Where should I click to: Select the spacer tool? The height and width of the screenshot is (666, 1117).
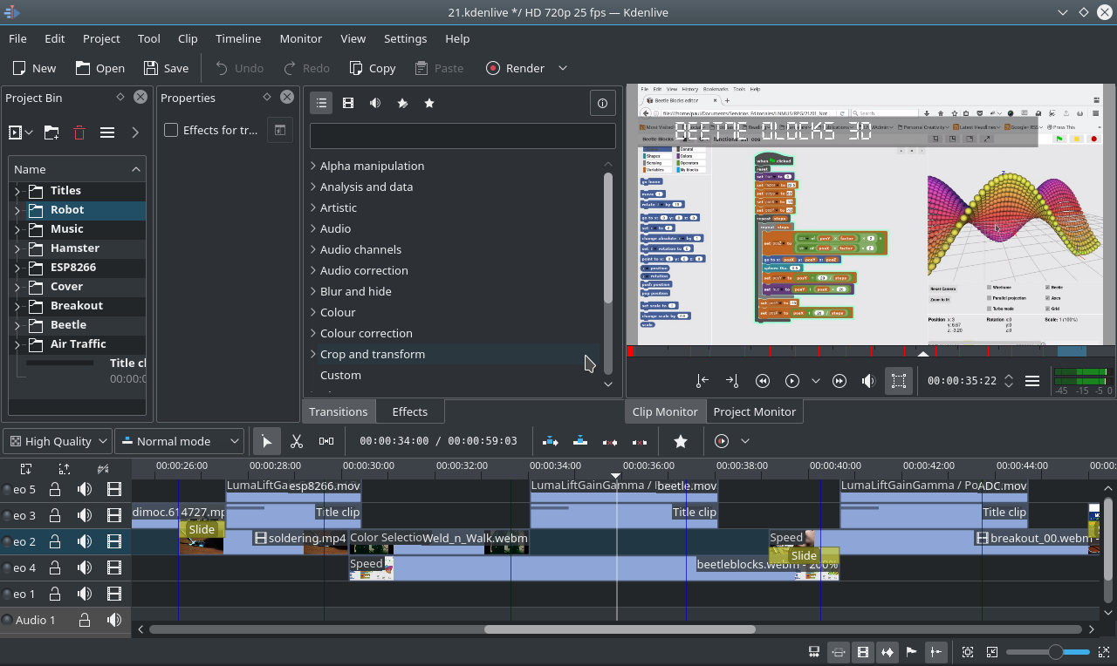click(x=326, y=441)
